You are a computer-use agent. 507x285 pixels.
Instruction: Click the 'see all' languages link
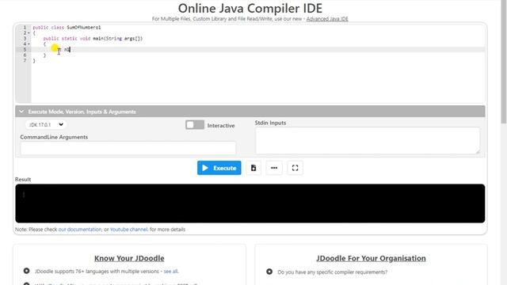(171, 272)
